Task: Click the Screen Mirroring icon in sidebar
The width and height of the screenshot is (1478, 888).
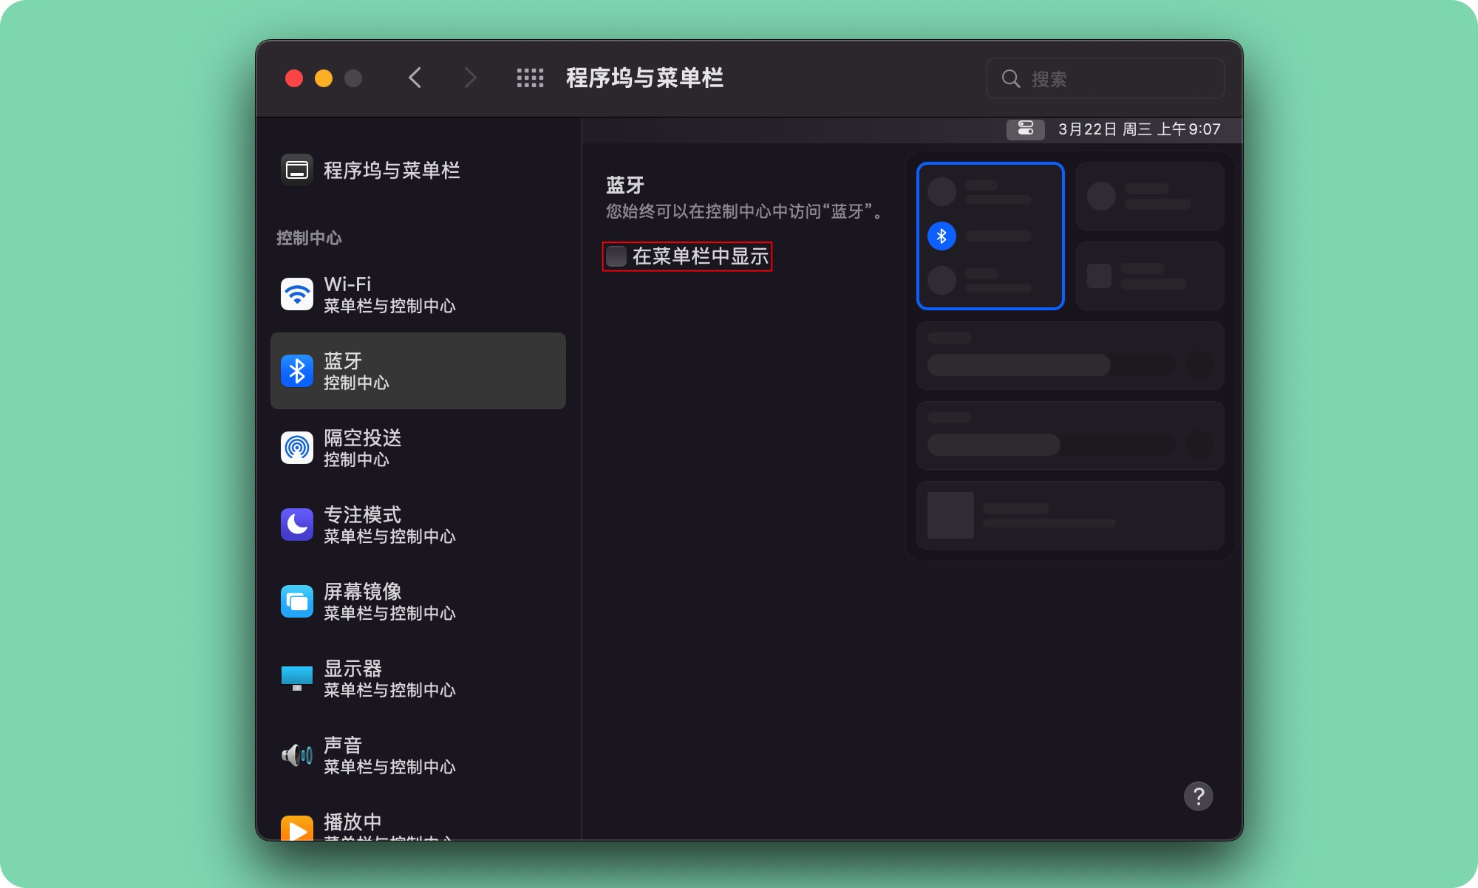Action: coord(297,601)
